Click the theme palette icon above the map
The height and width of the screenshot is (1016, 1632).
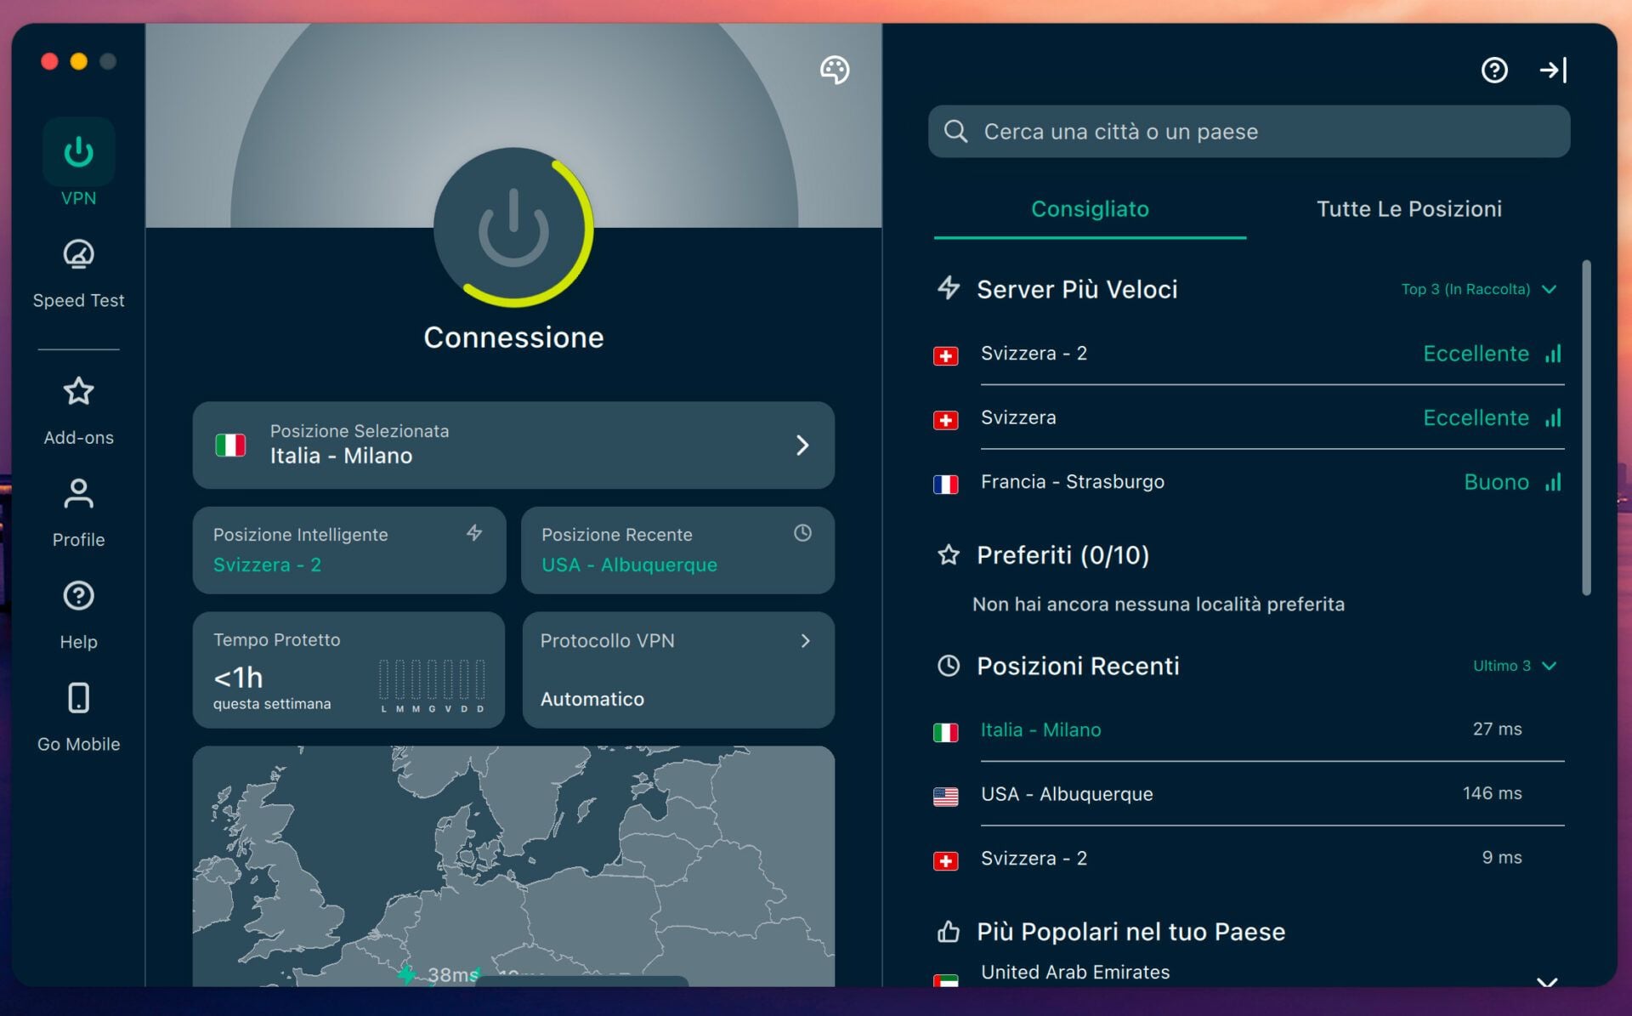coord(834,71)
